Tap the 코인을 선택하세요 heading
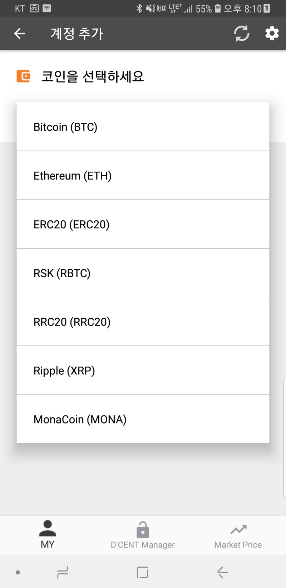 [x=93, y=76]
